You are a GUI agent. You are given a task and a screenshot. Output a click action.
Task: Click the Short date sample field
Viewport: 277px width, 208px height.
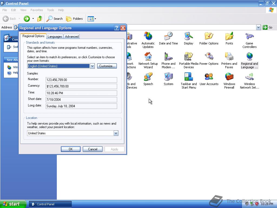[81, 100]
